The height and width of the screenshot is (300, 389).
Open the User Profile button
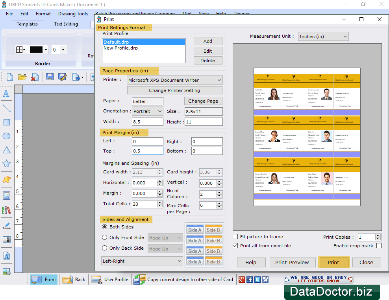pos(110,280)
